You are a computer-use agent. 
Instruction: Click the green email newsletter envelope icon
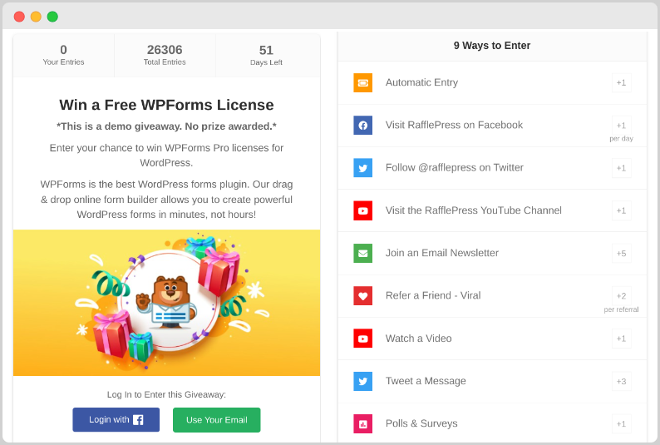click(x=362, y=253)
